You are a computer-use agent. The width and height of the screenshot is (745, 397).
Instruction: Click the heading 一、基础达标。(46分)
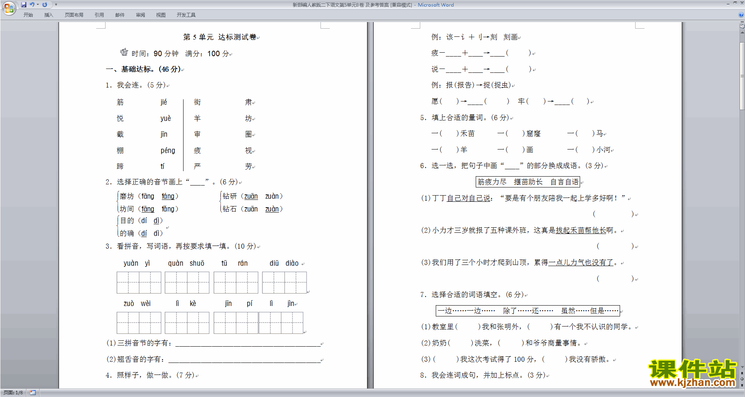(x=144, y=69)
